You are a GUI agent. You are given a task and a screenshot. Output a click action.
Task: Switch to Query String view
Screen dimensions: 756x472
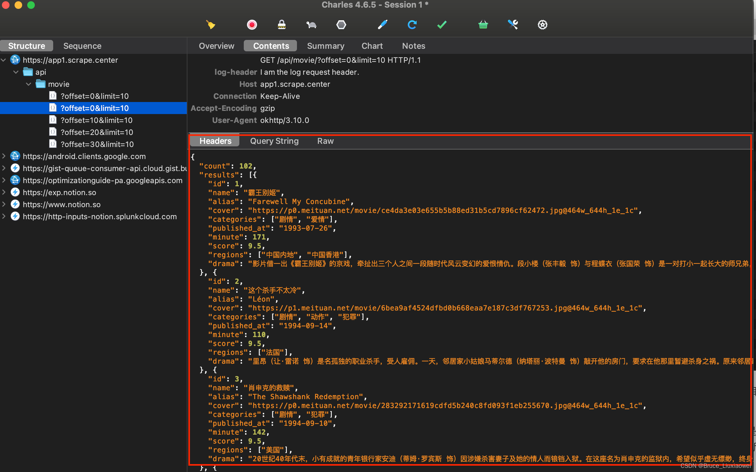(274, 141)
